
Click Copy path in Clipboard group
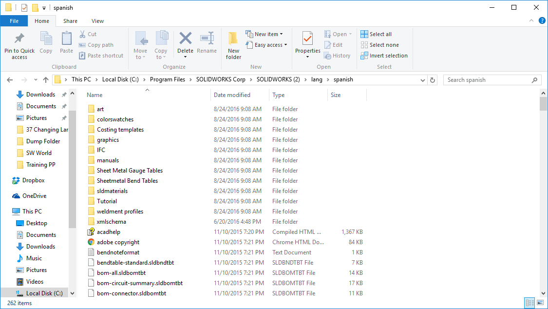tap(96, 45)
